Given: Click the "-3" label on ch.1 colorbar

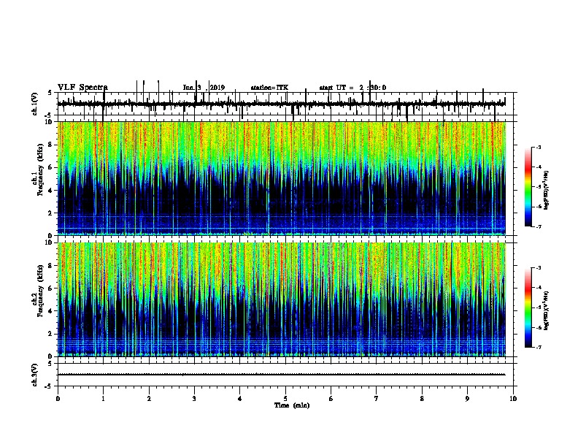Looking at the screenshot, I should [539, 148].
